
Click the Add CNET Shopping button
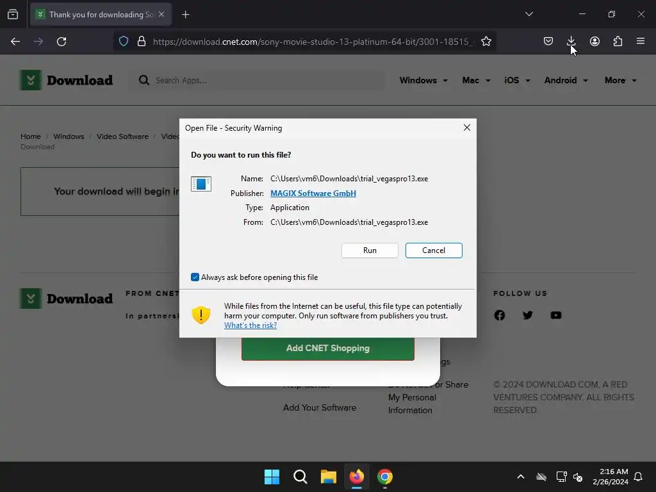327,348
